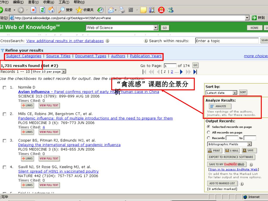Open the Mail icon dropdown arrow
Screen dimensions: 268x201
[x=116, y=10]
